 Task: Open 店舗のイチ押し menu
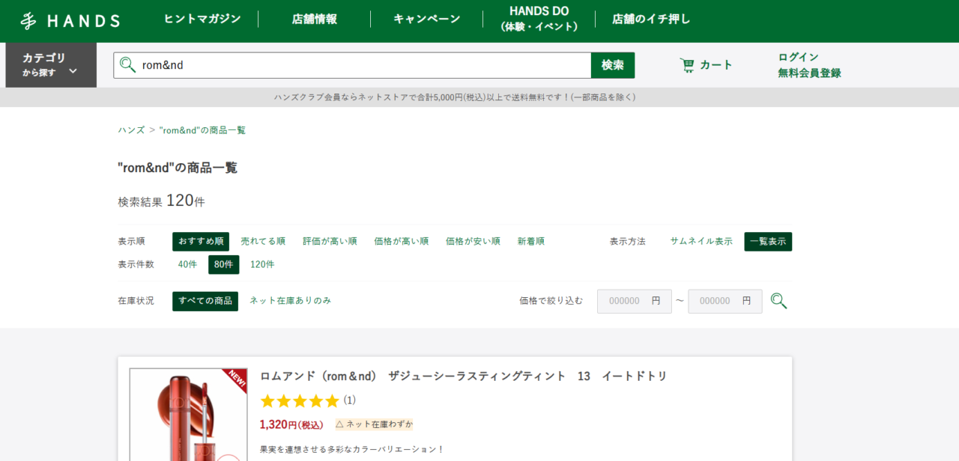(x=651, y=19)
